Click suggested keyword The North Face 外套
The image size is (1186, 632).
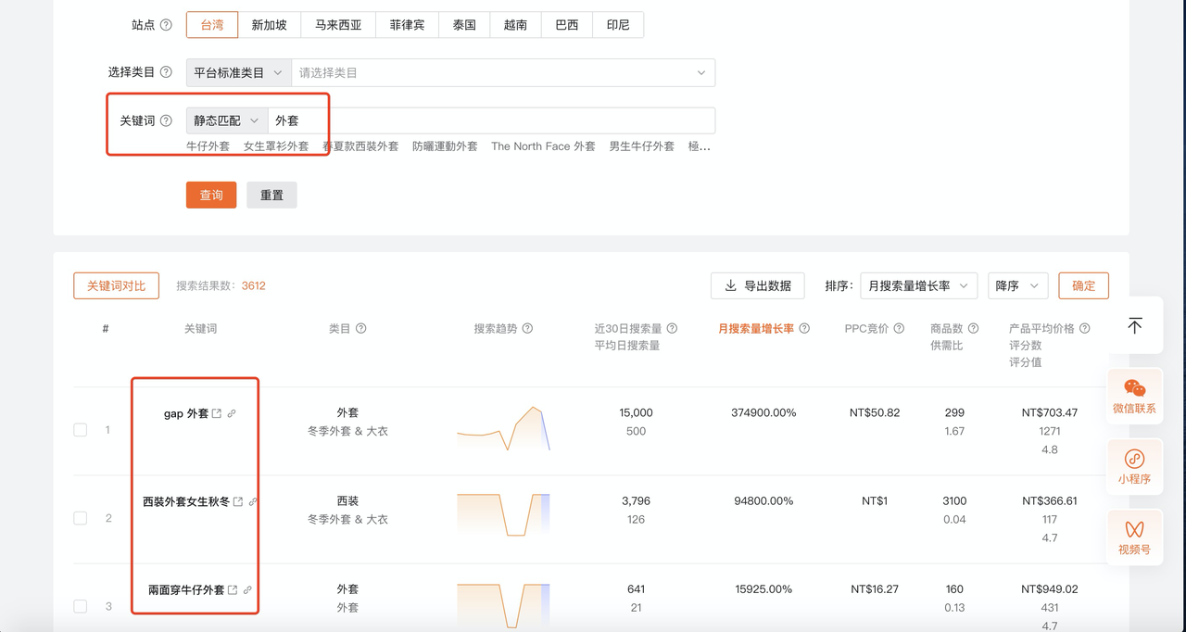pos(543,146)
